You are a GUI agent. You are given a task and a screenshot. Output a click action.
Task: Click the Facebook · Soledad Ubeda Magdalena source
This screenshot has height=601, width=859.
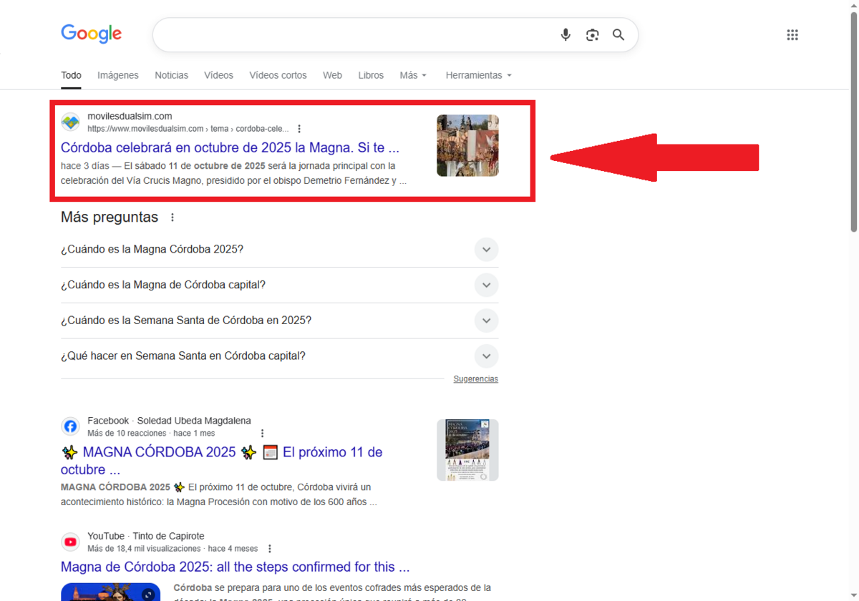point(169,421)
